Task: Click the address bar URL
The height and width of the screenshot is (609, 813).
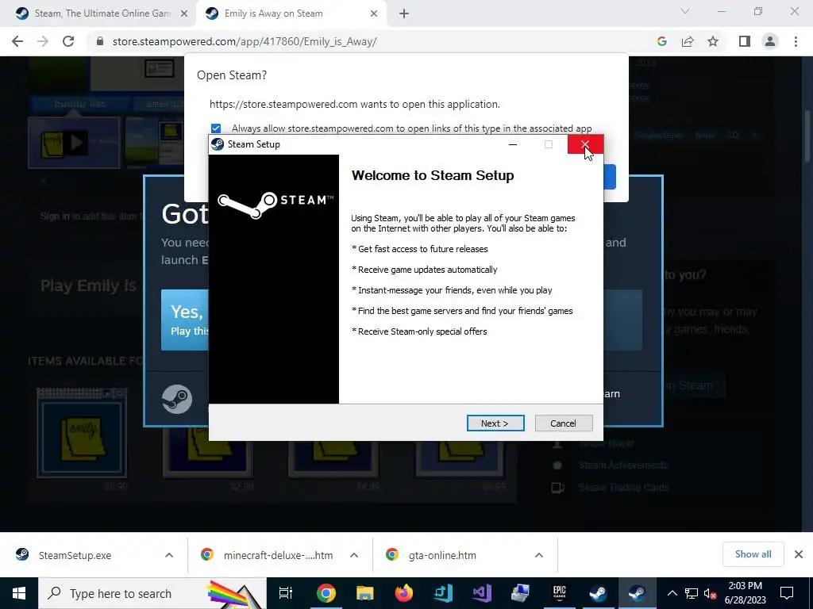Action: (x=245, y=41)
